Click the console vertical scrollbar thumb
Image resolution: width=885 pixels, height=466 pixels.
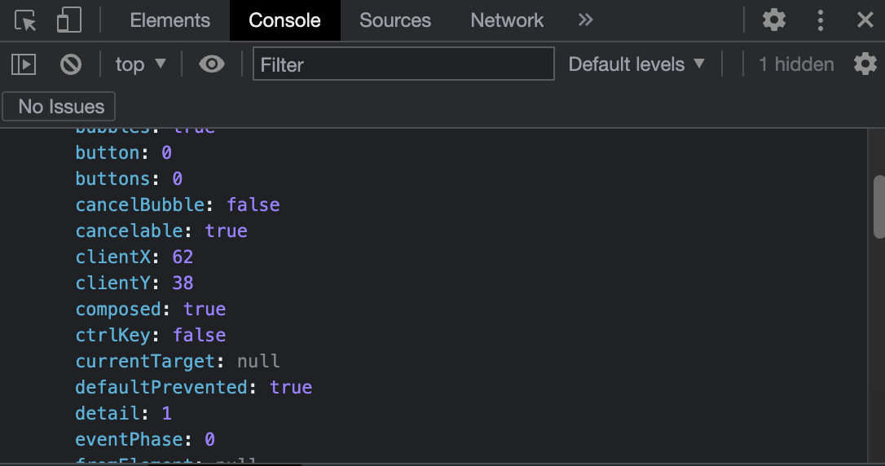tap(878, 207)
